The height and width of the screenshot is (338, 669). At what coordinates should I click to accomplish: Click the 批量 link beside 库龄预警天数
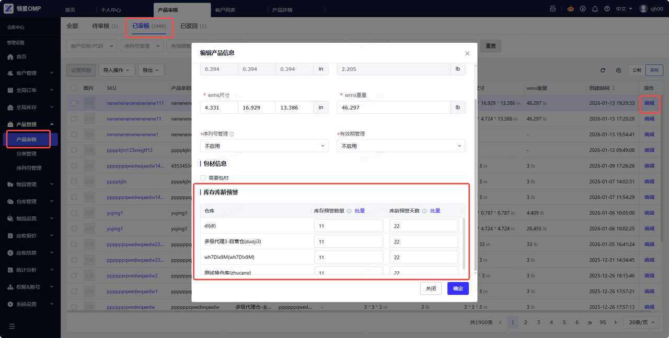(435, 211)
